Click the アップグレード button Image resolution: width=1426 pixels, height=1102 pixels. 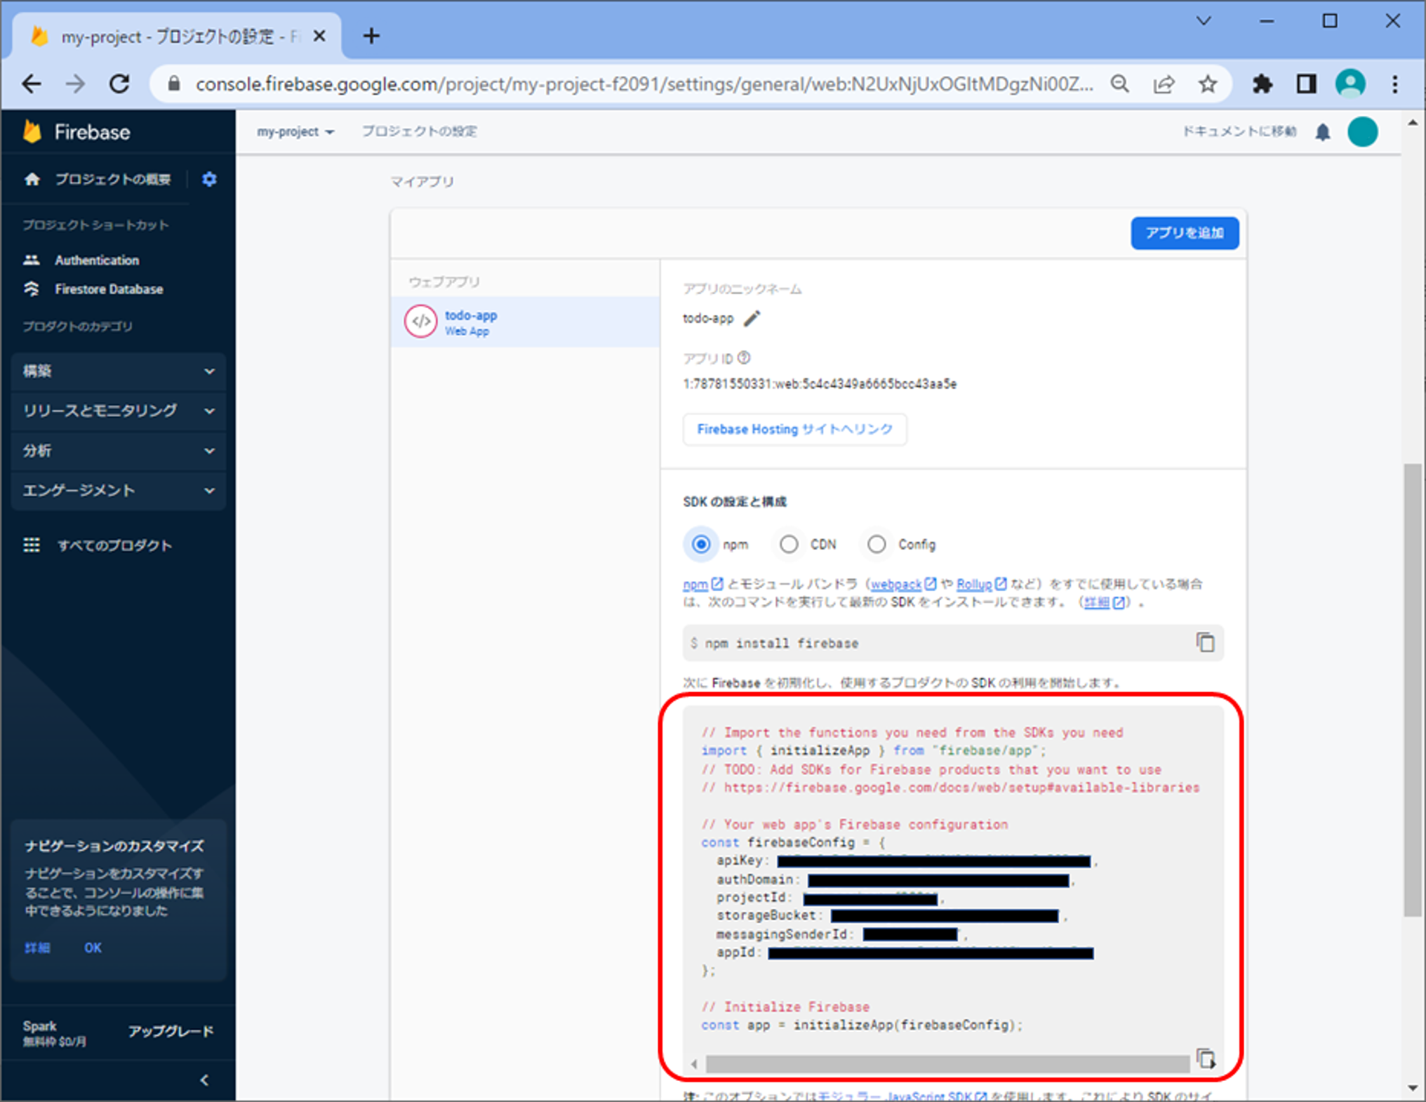[171, 1031]
